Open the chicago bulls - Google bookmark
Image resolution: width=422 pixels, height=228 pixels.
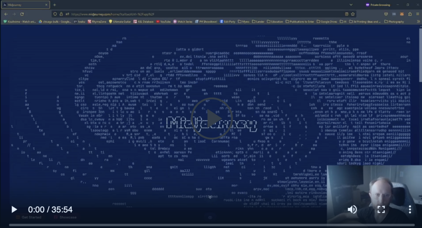tap(55, 21)
